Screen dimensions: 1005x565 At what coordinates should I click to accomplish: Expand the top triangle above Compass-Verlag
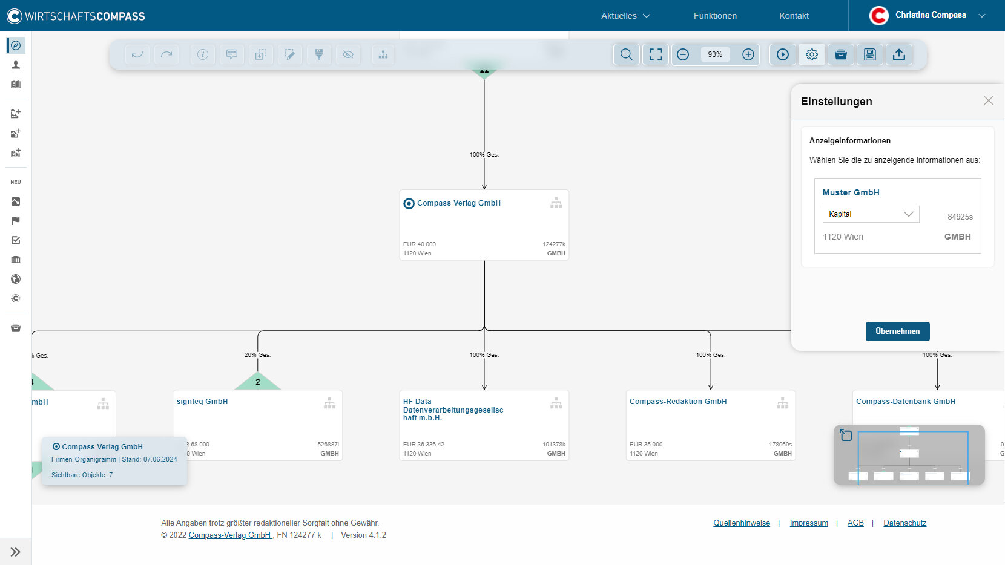coord(484,71)
